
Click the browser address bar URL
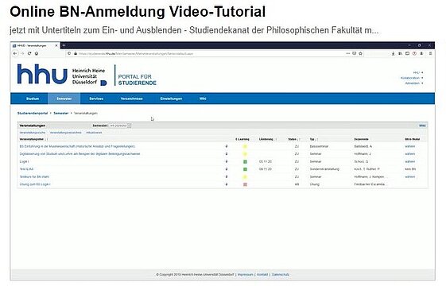tap(136, 53)
